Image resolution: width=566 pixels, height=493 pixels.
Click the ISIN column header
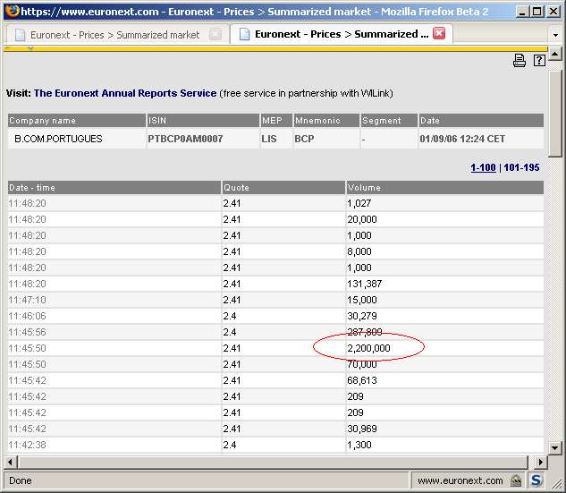tap(203, 120)
